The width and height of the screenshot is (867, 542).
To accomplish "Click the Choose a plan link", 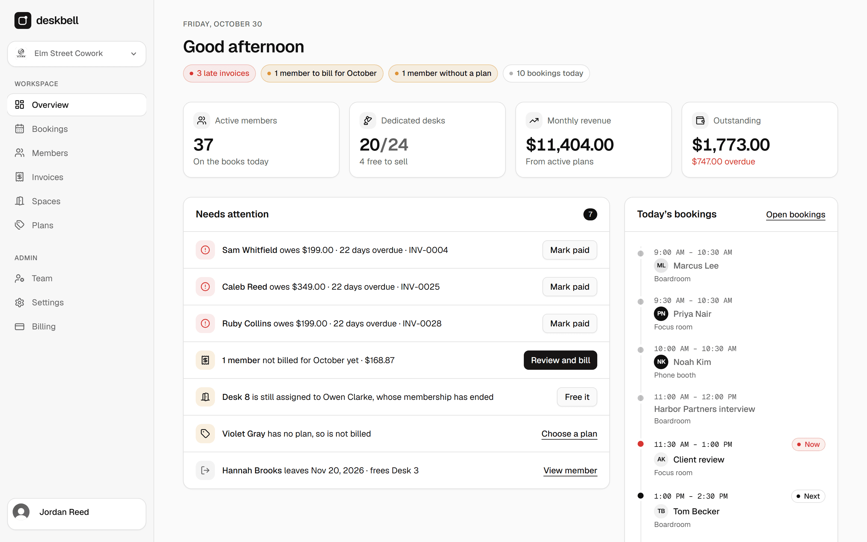I will 569,434.
